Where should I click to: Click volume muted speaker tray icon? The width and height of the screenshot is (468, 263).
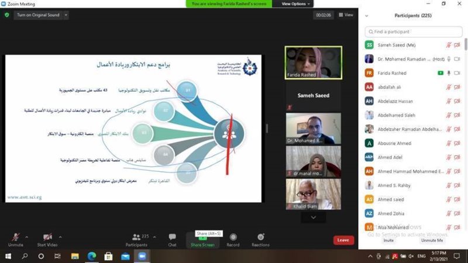coord(411,256)
